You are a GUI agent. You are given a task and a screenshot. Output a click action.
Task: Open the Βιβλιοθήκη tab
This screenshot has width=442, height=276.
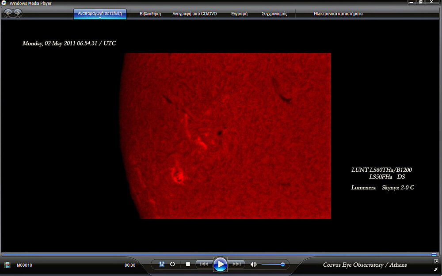tap(150, 14)
